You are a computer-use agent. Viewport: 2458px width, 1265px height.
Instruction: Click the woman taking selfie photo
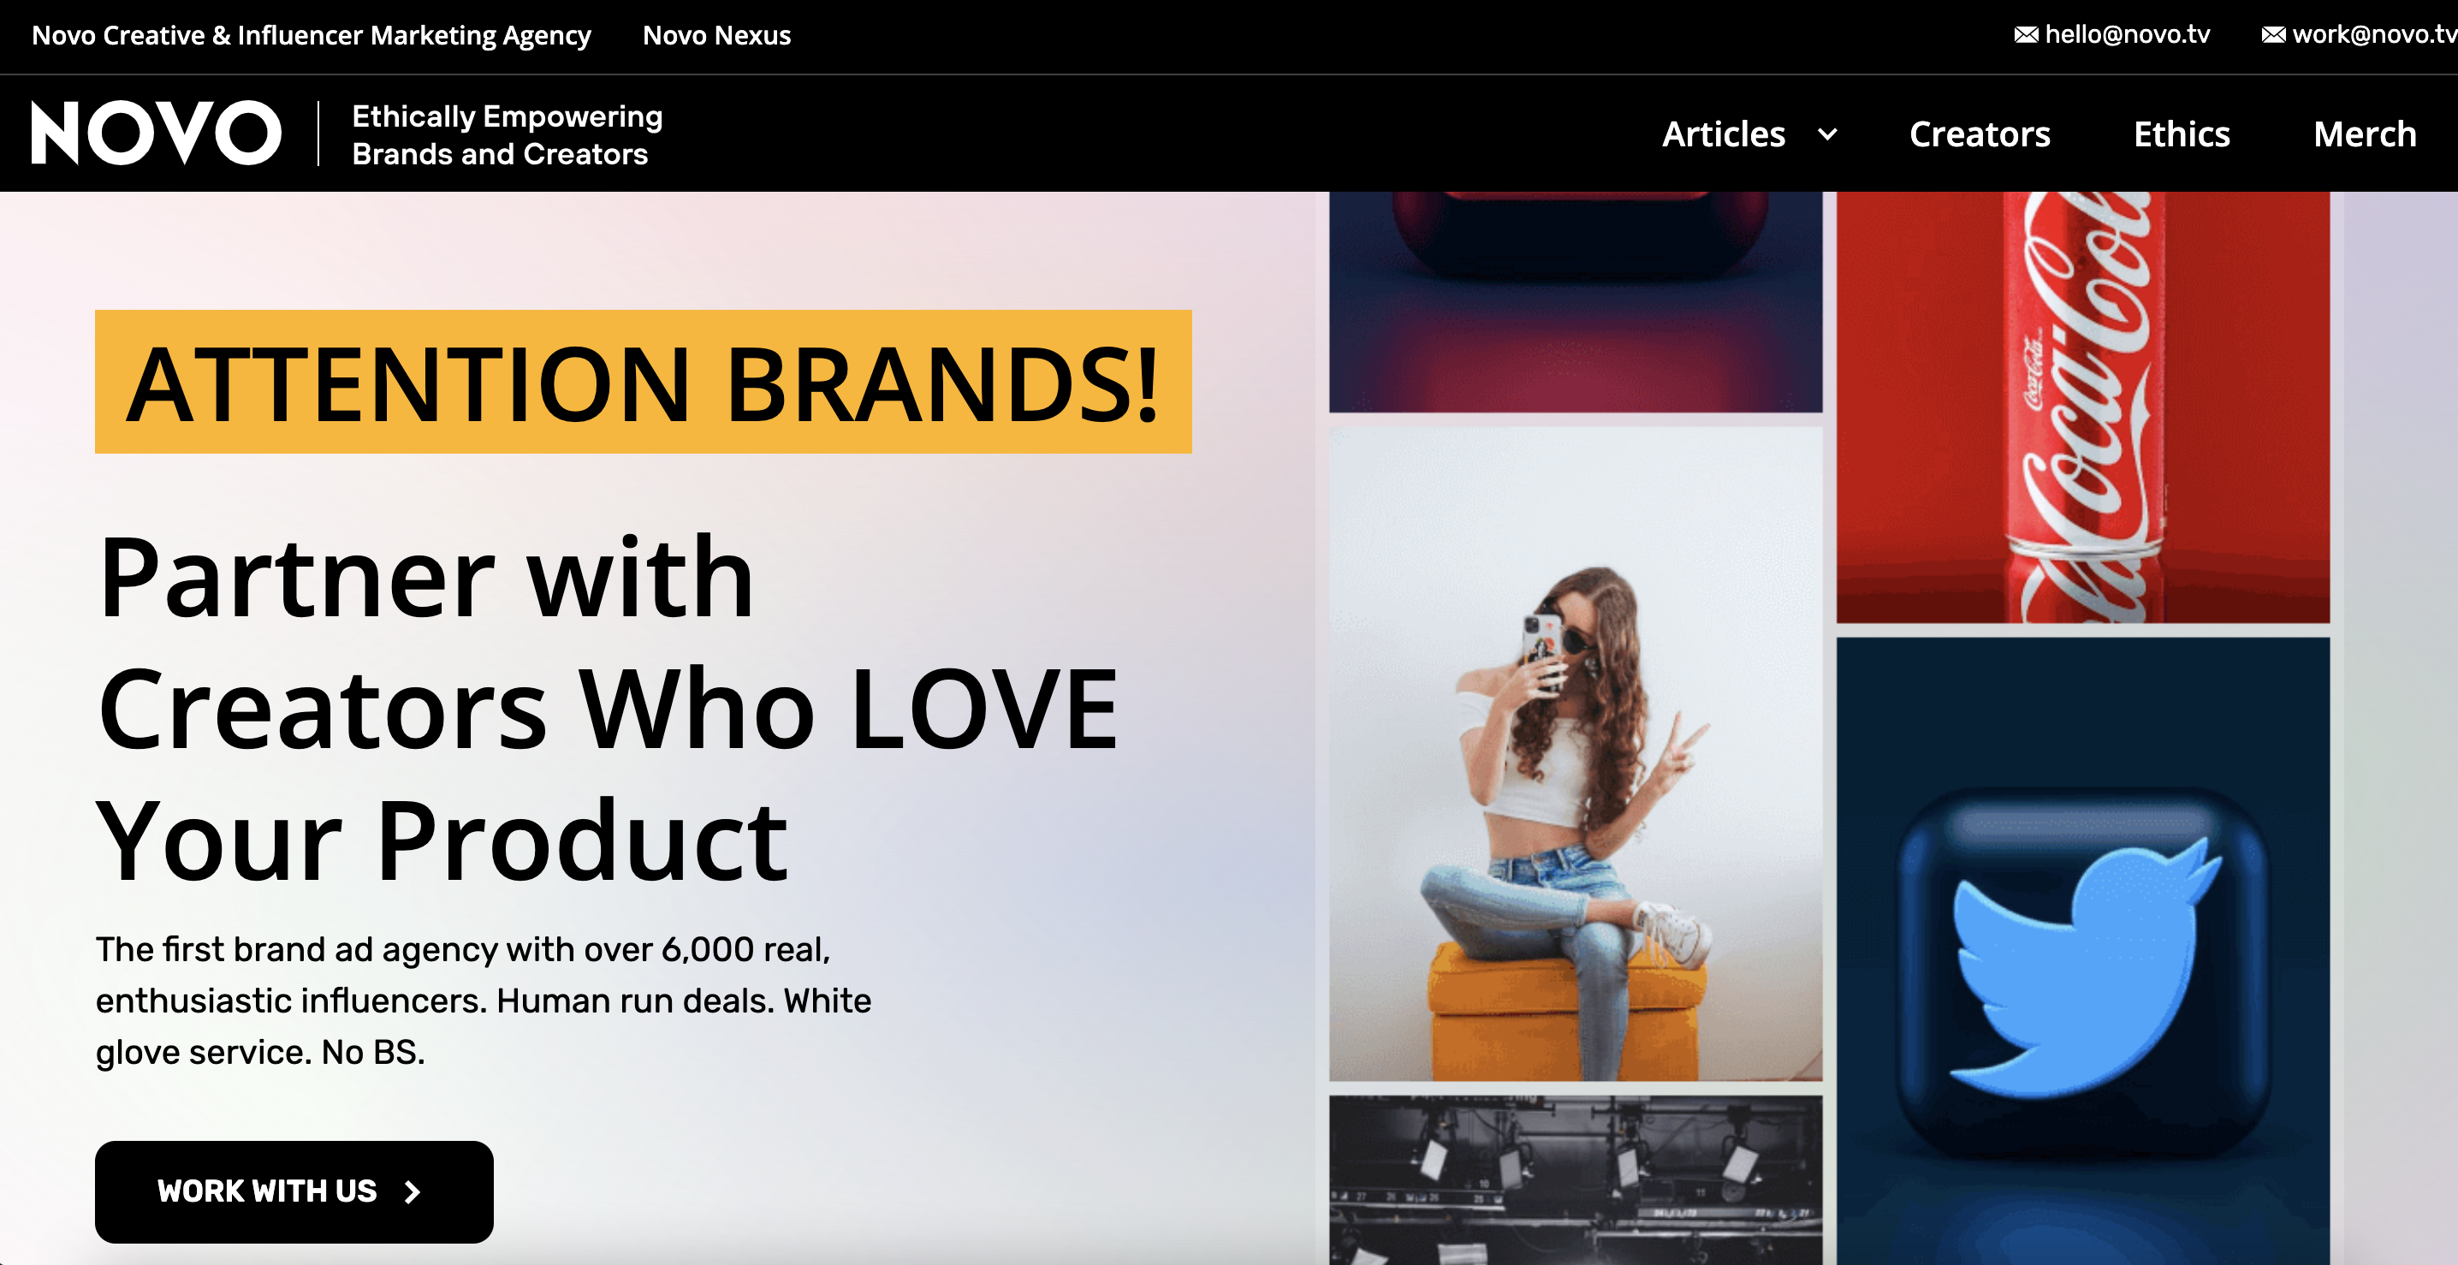click(1576, 754)
